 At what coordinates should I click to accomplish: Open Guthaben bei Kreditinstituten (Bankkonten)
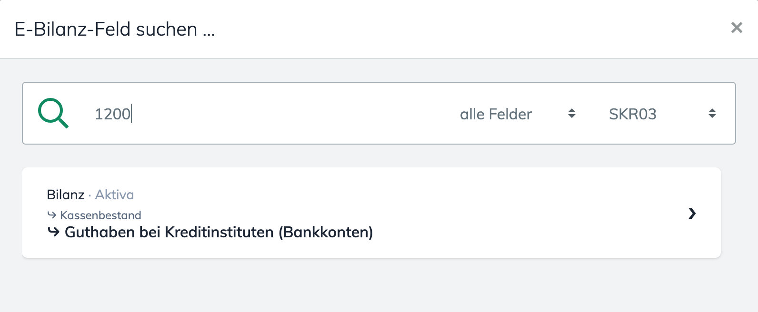point(218,233)
